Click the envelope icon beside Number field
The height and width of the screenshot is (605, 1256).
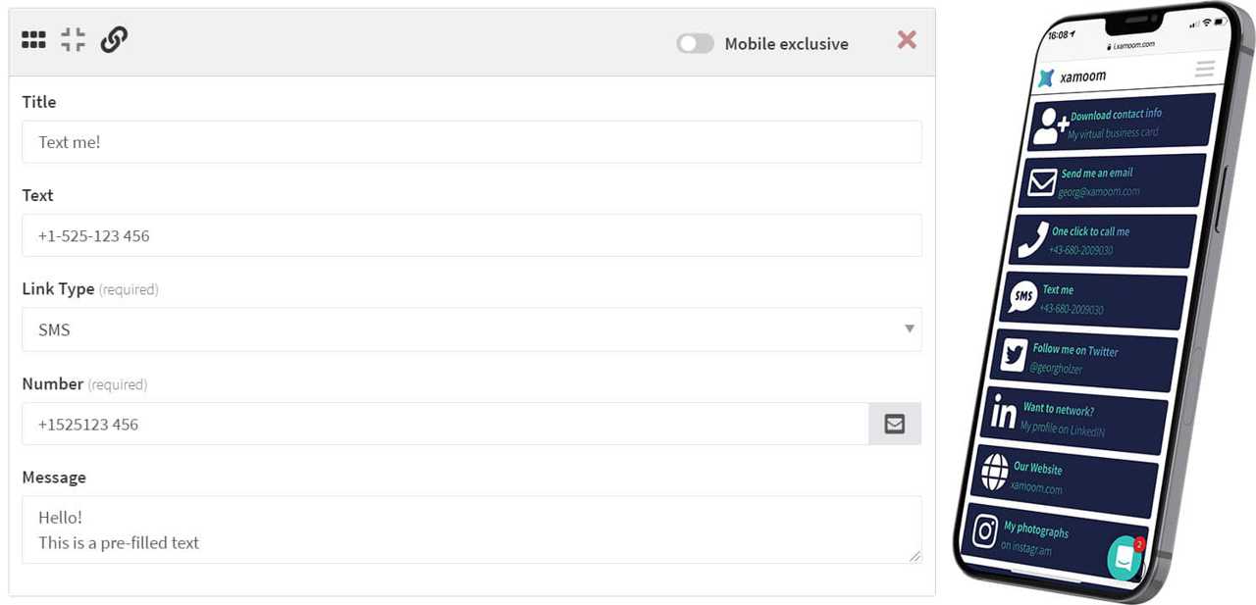(895, 424)
